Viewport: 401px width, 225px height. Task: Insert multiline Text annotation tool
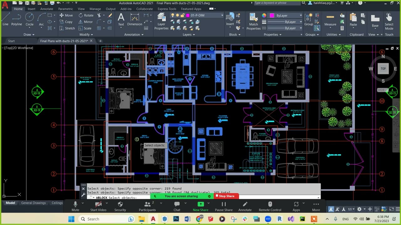coord(121,19)
